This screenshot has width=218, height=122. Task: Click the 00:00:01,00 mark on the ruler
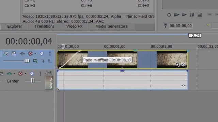click(115, 47)
